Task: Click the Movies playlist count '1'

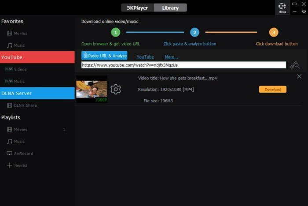Action: pyautogui.click(x=64, y=129)
